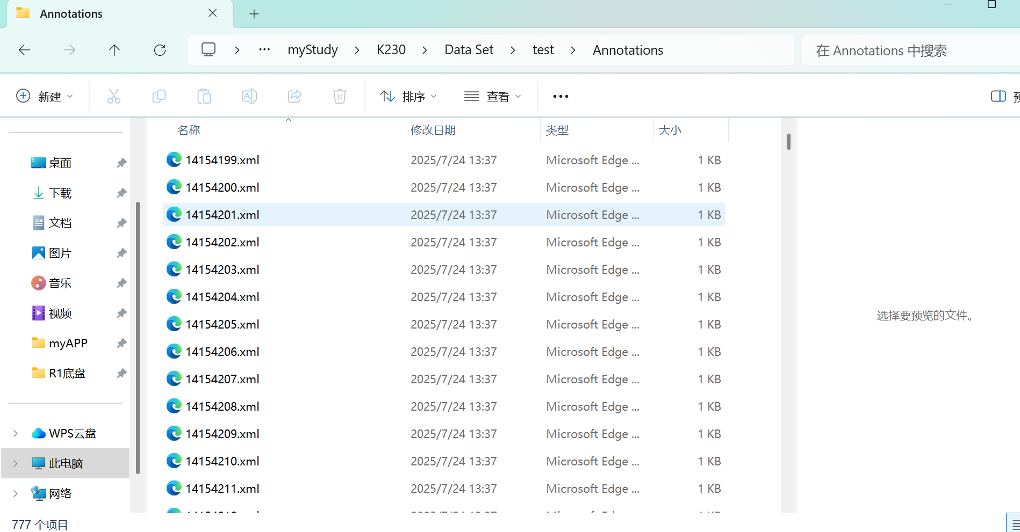Select file 14154200.xml
The image size is (1020, 532).
coord(443,187)
